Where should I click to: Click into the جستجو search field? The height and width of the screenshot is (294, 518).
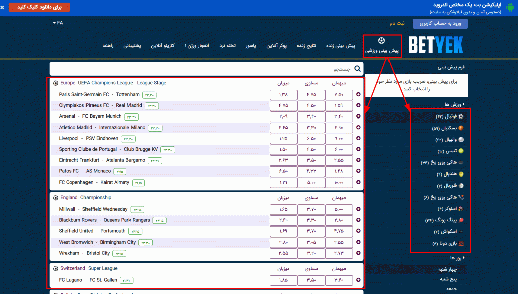click(x=202, y=69)
